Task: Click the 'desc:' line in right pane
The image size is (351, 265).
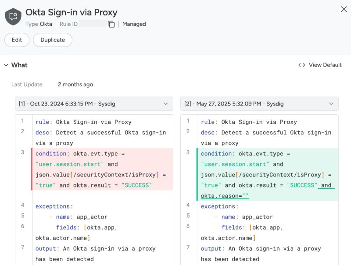Action: coord(266,138)
